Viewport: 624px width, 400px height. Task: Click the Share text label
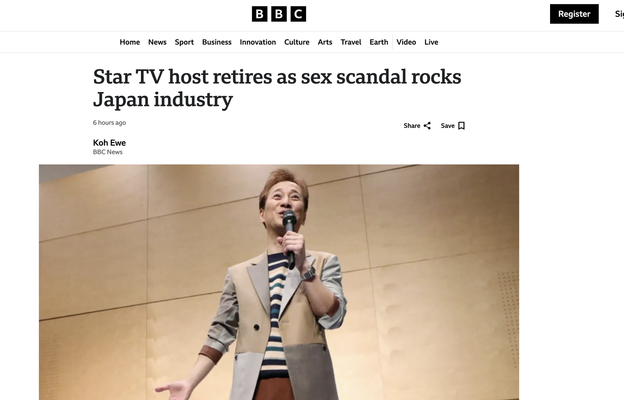tap(412, 126)
